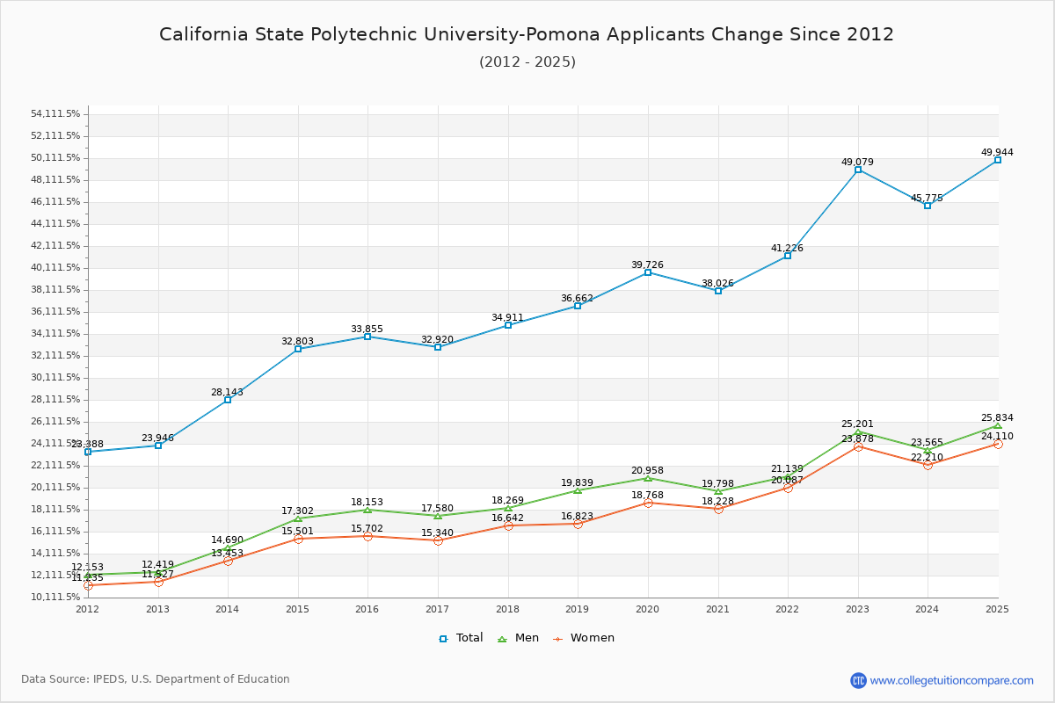Click the Men 2015 triangle marker 17,302

tap(298, 518)
